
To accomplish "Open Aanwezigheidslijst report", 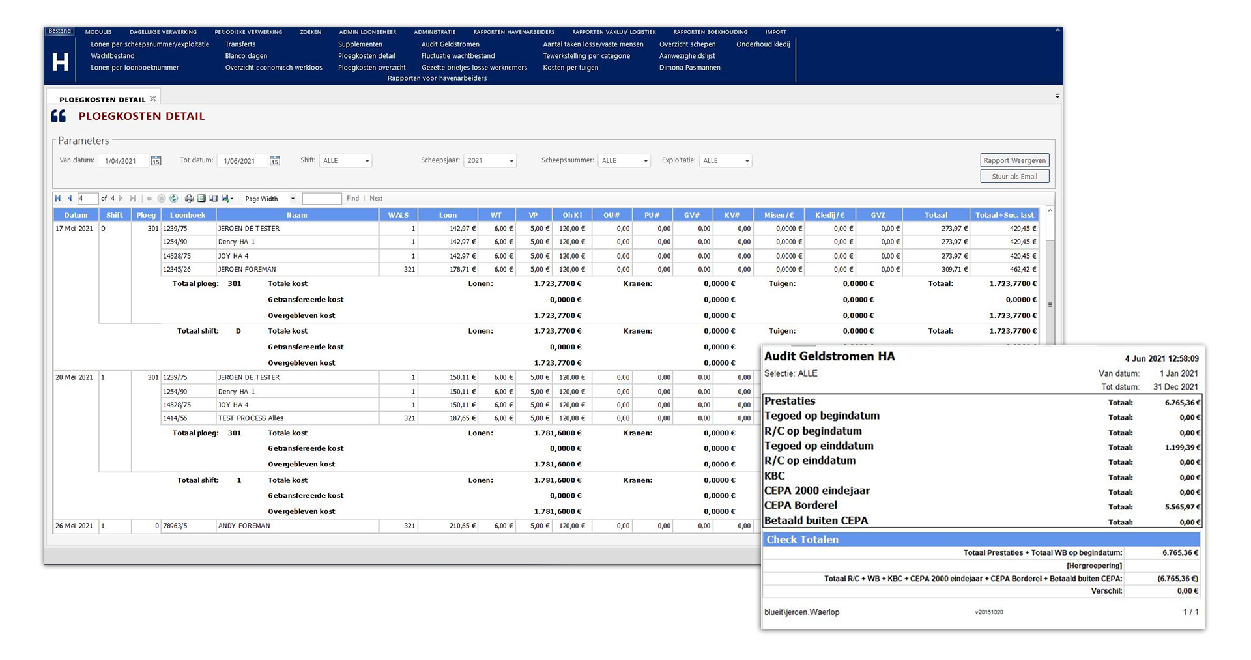I will click(x=687, y=56).
